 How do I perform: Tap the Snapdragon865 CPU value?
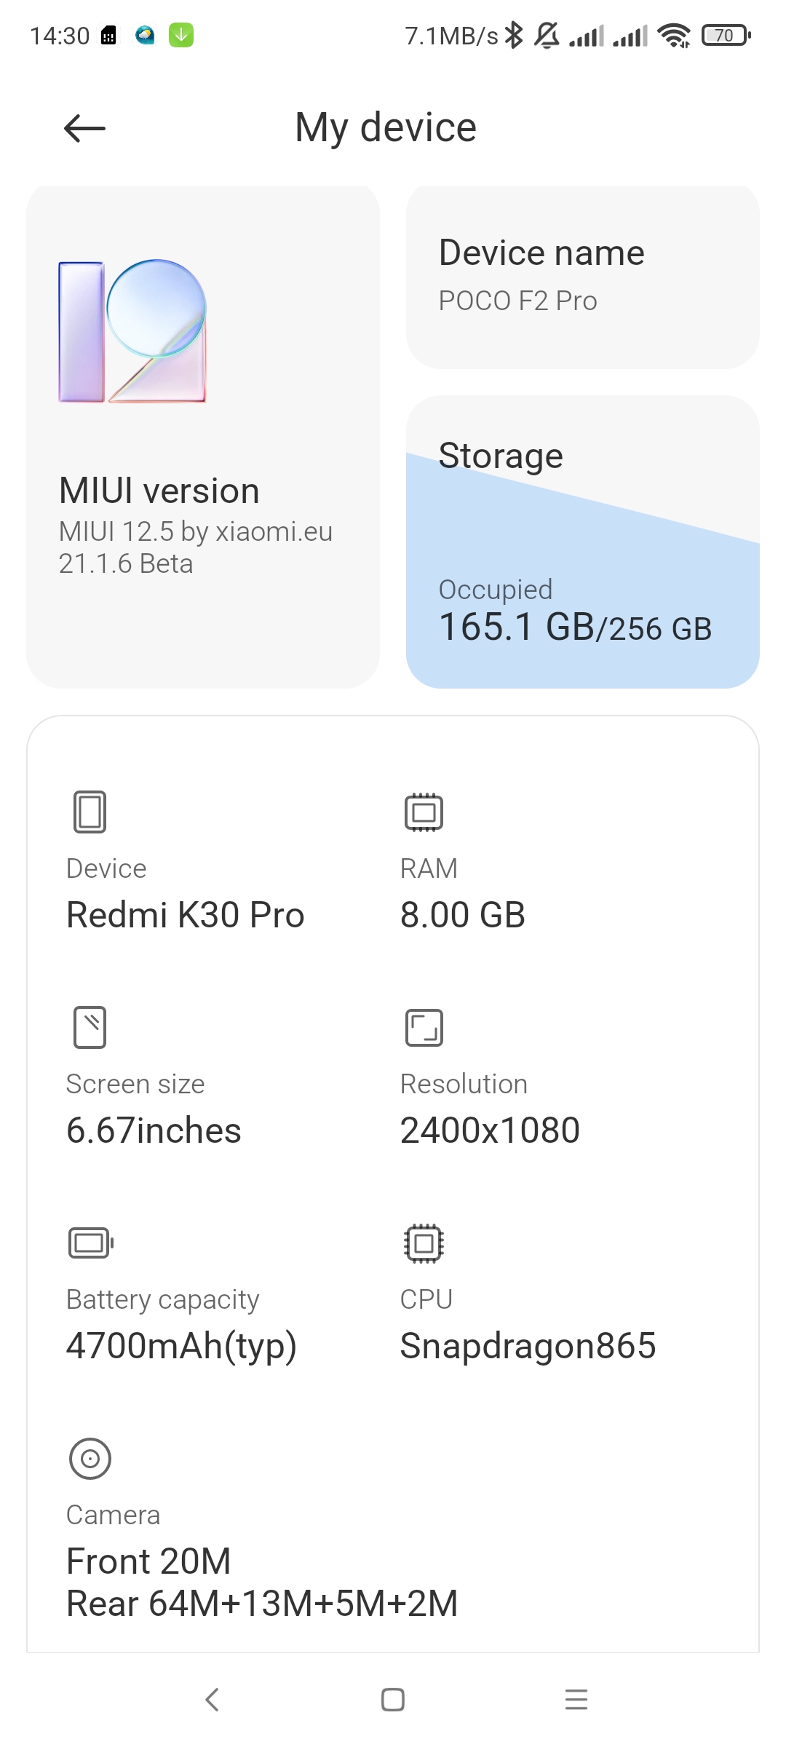coord(528,1345)
